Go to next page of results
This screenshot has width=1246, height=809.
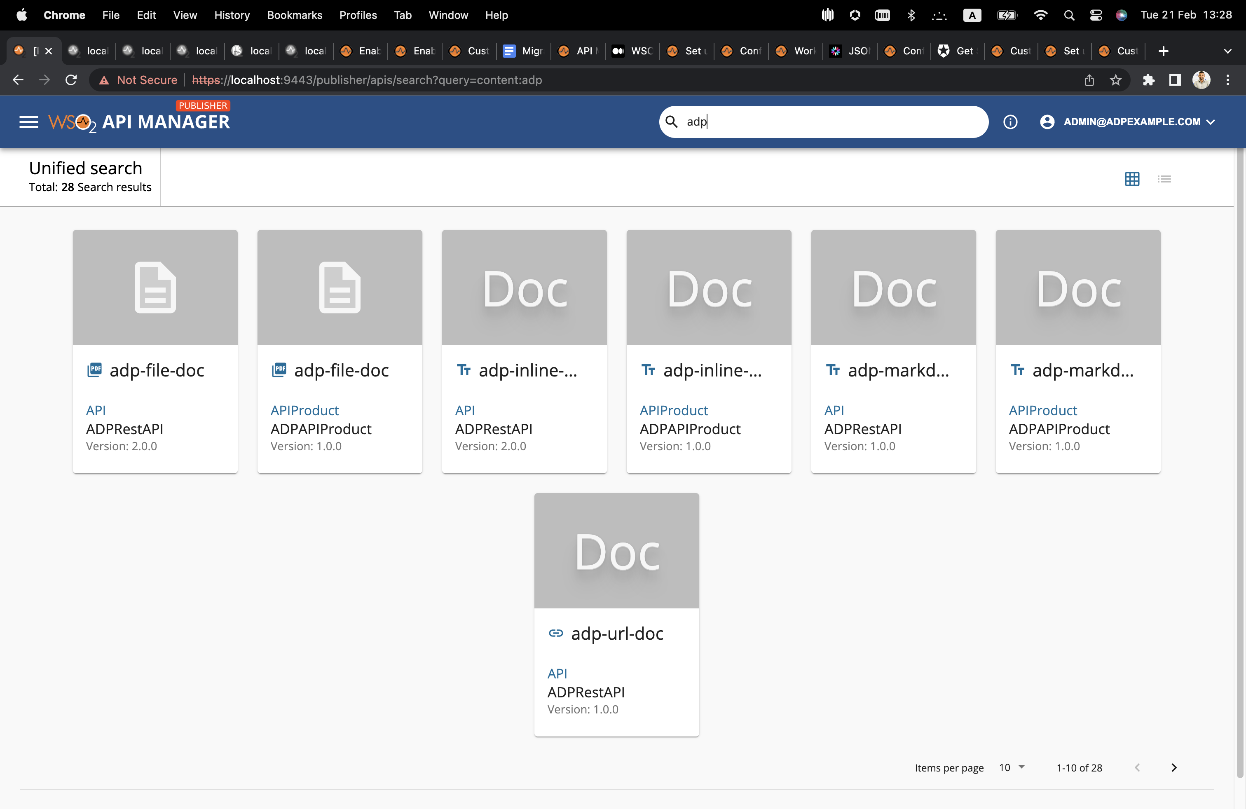1174,768
